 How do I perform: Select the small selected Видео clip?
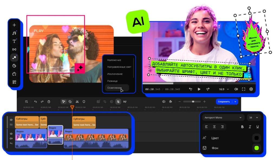tap(55, 135)
